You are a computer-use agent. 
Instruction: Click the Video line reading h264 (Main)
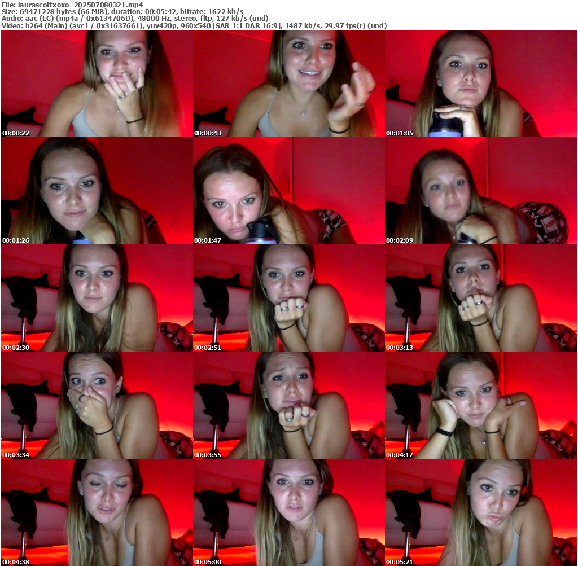(194, 26)
